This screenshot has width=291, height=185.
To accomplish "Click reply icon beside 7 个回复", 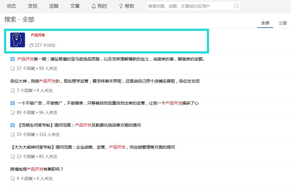I will (x=13, y=90).
